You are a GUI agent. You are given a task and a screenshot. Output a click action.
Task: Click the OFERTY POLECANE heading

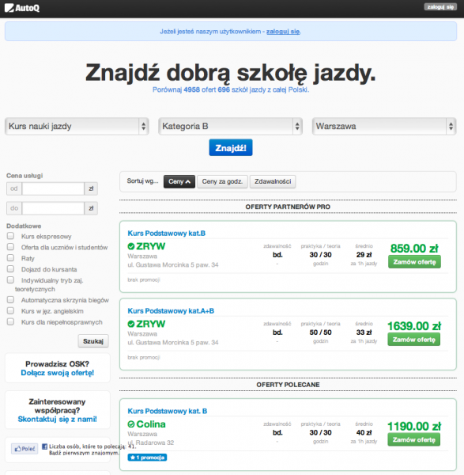tap(288, 385)
